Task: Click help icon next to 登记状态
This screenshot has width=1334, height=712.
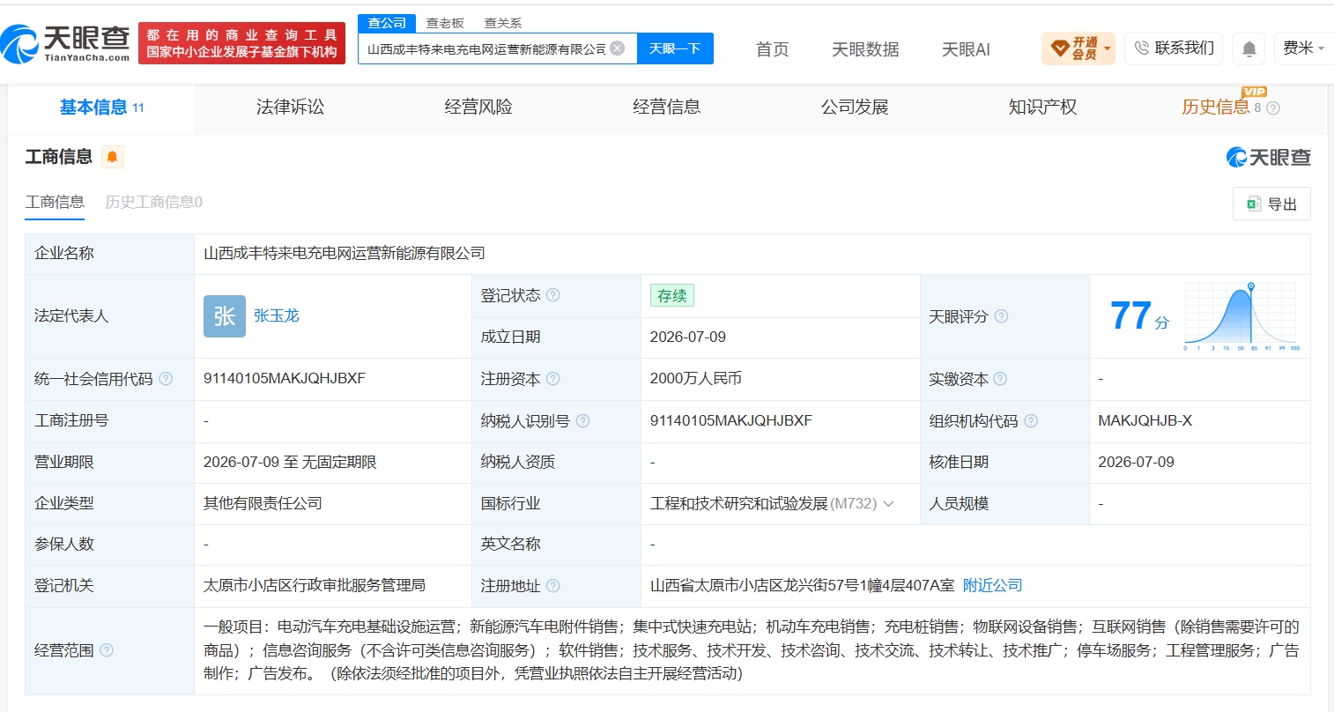Action: pyautogui.click(x=553, y=295)
